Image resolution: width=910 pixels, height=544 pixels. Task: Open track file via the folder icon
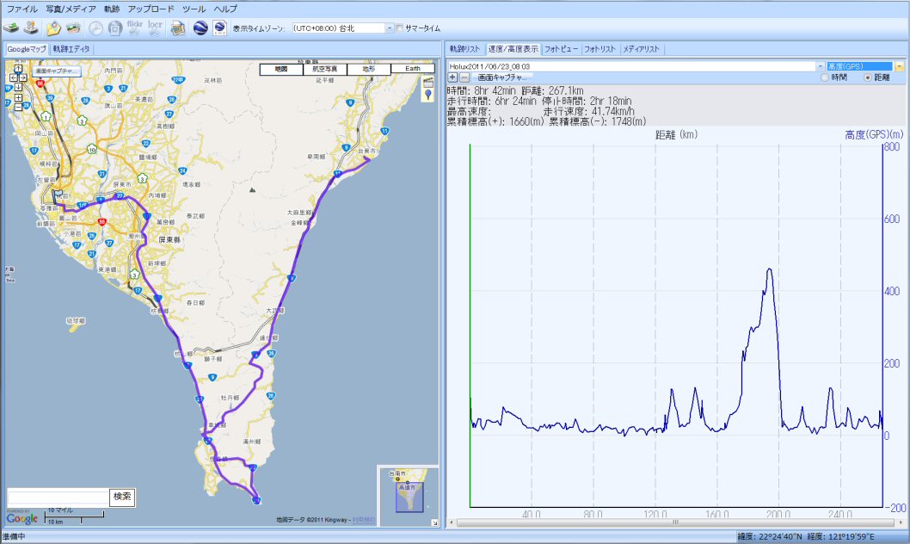point(53,28)
